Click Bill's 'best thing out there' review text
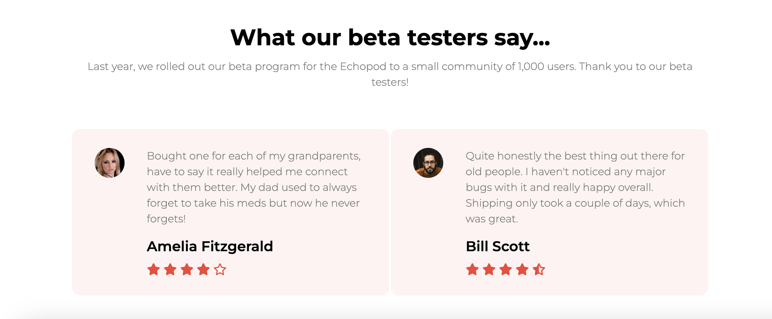772x319 pixels. [575, 187]
